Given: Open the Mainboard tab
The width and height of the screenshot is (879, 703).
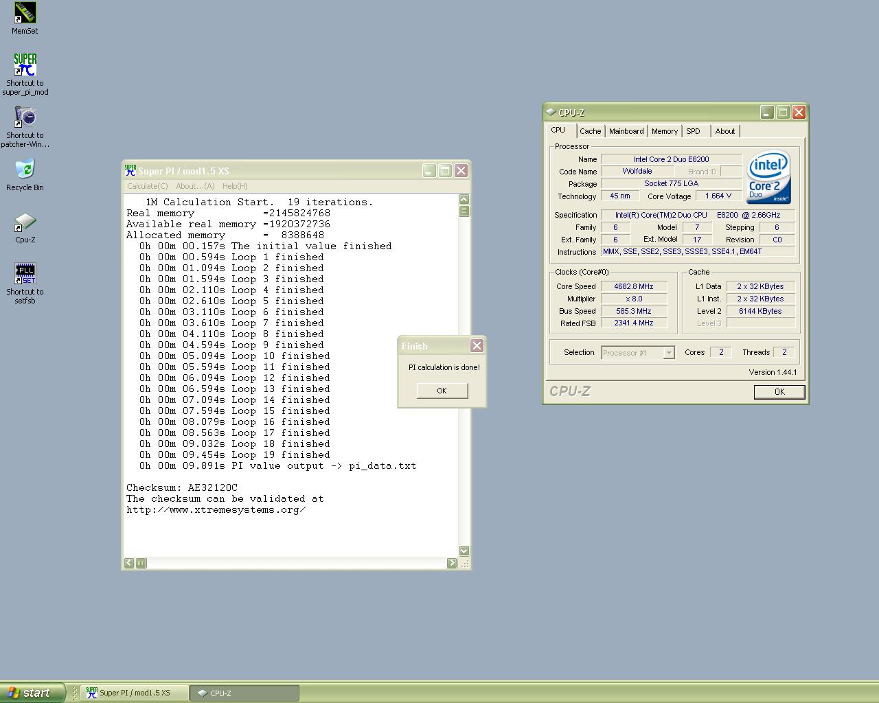Looking at the screenshot, I should pyautogui.click(x=626, y=131).
